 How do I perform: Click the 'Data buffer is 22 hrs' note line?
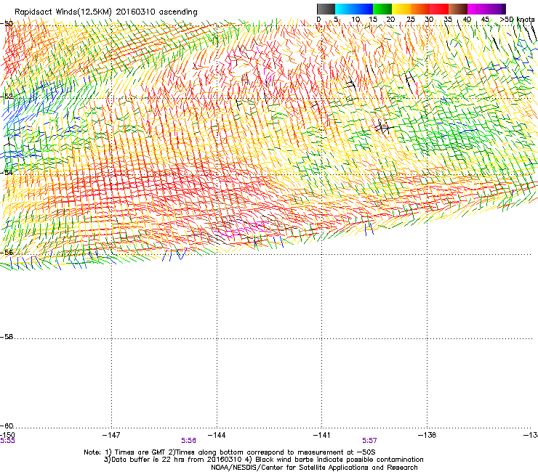tap(263, 460)
